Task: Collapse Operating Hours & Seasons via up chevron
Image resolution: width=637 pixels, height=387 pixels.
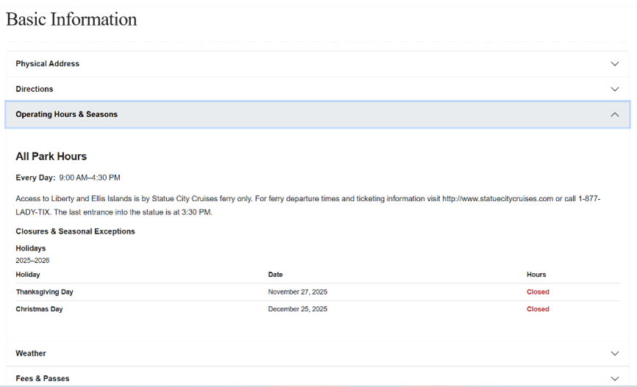Action: point(615,115)
